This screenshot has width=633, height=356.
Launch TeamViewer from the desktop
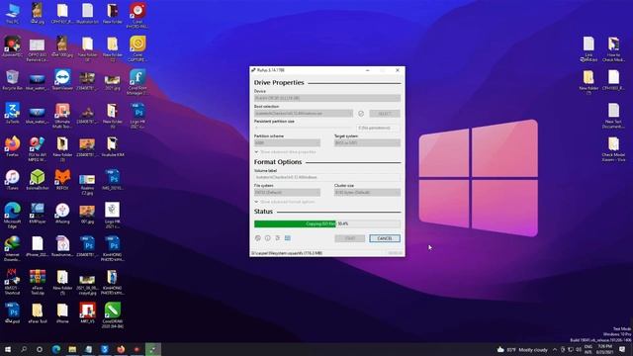coord(62,80)
